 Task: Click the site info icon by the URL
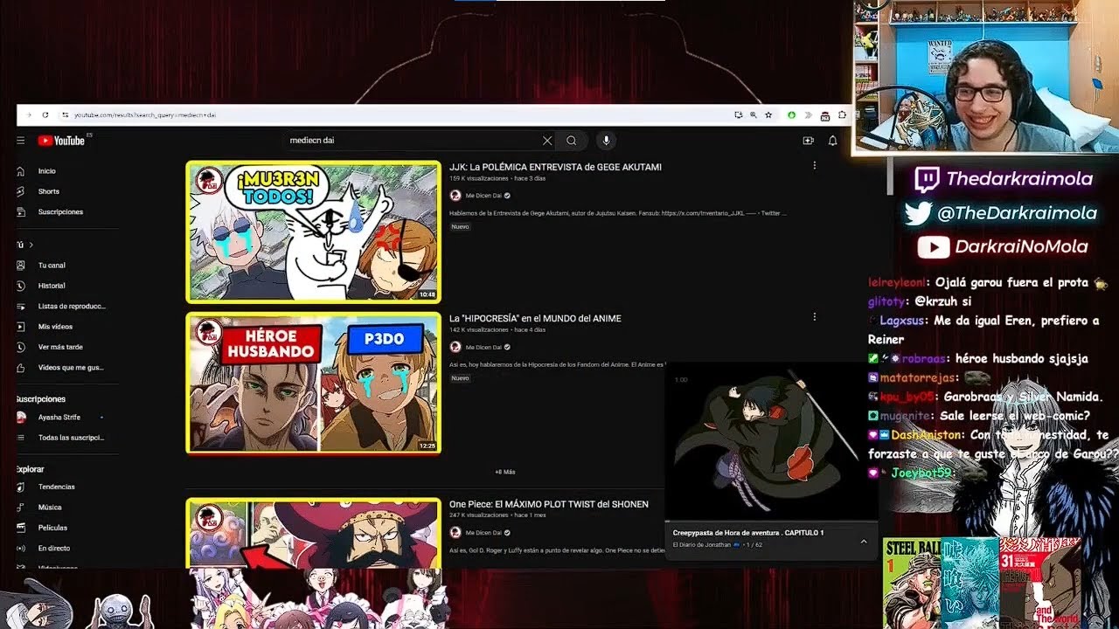65,114
